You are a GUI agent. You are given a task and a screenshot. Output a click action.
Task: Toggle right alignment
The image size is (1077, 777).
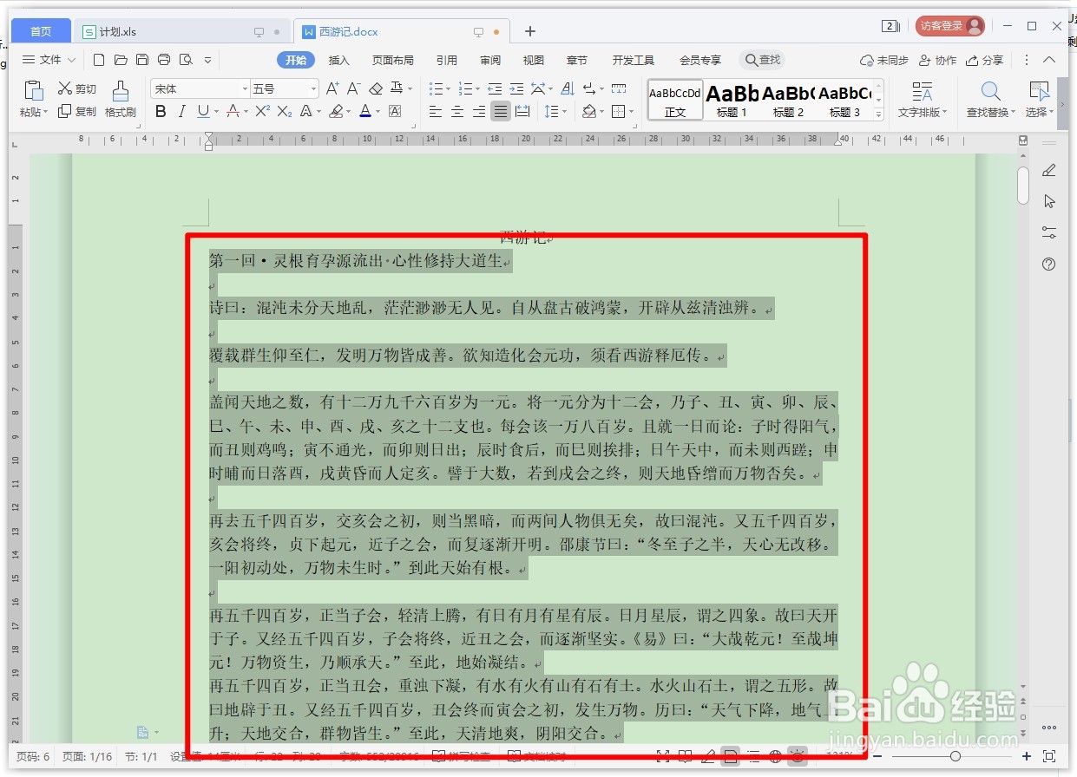tap(479, 111)
